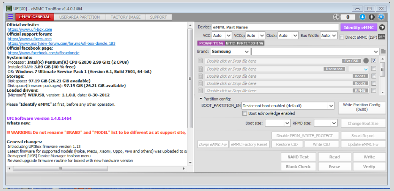Switch to SUPPORT tab

pos(158,17)
